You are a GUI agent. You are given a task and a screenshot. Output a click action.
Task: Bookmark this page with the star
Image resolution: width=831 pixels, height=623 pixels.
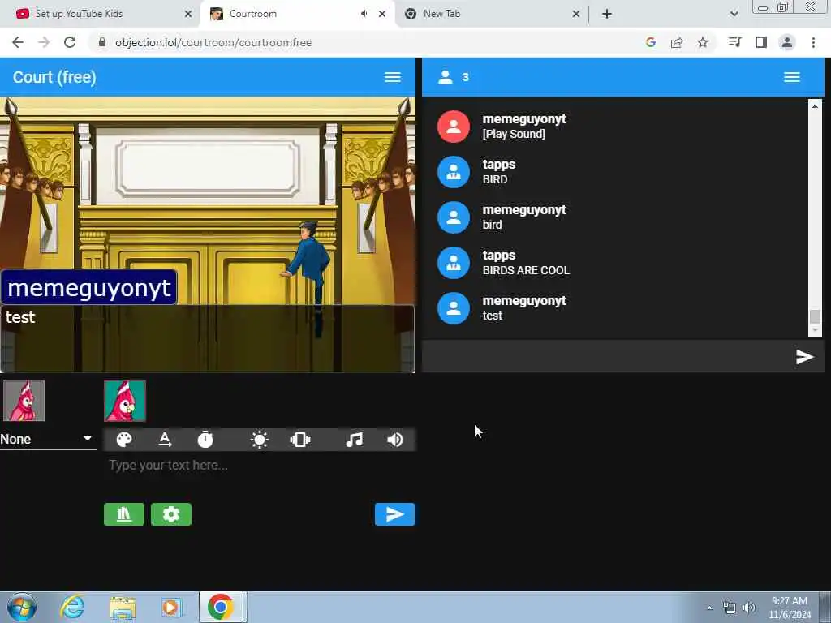click(x=703, y=42)
